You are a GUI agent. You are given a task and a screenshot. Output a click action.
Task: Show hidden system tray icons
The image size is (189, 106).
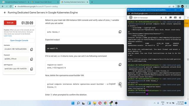tap(154, 103)
